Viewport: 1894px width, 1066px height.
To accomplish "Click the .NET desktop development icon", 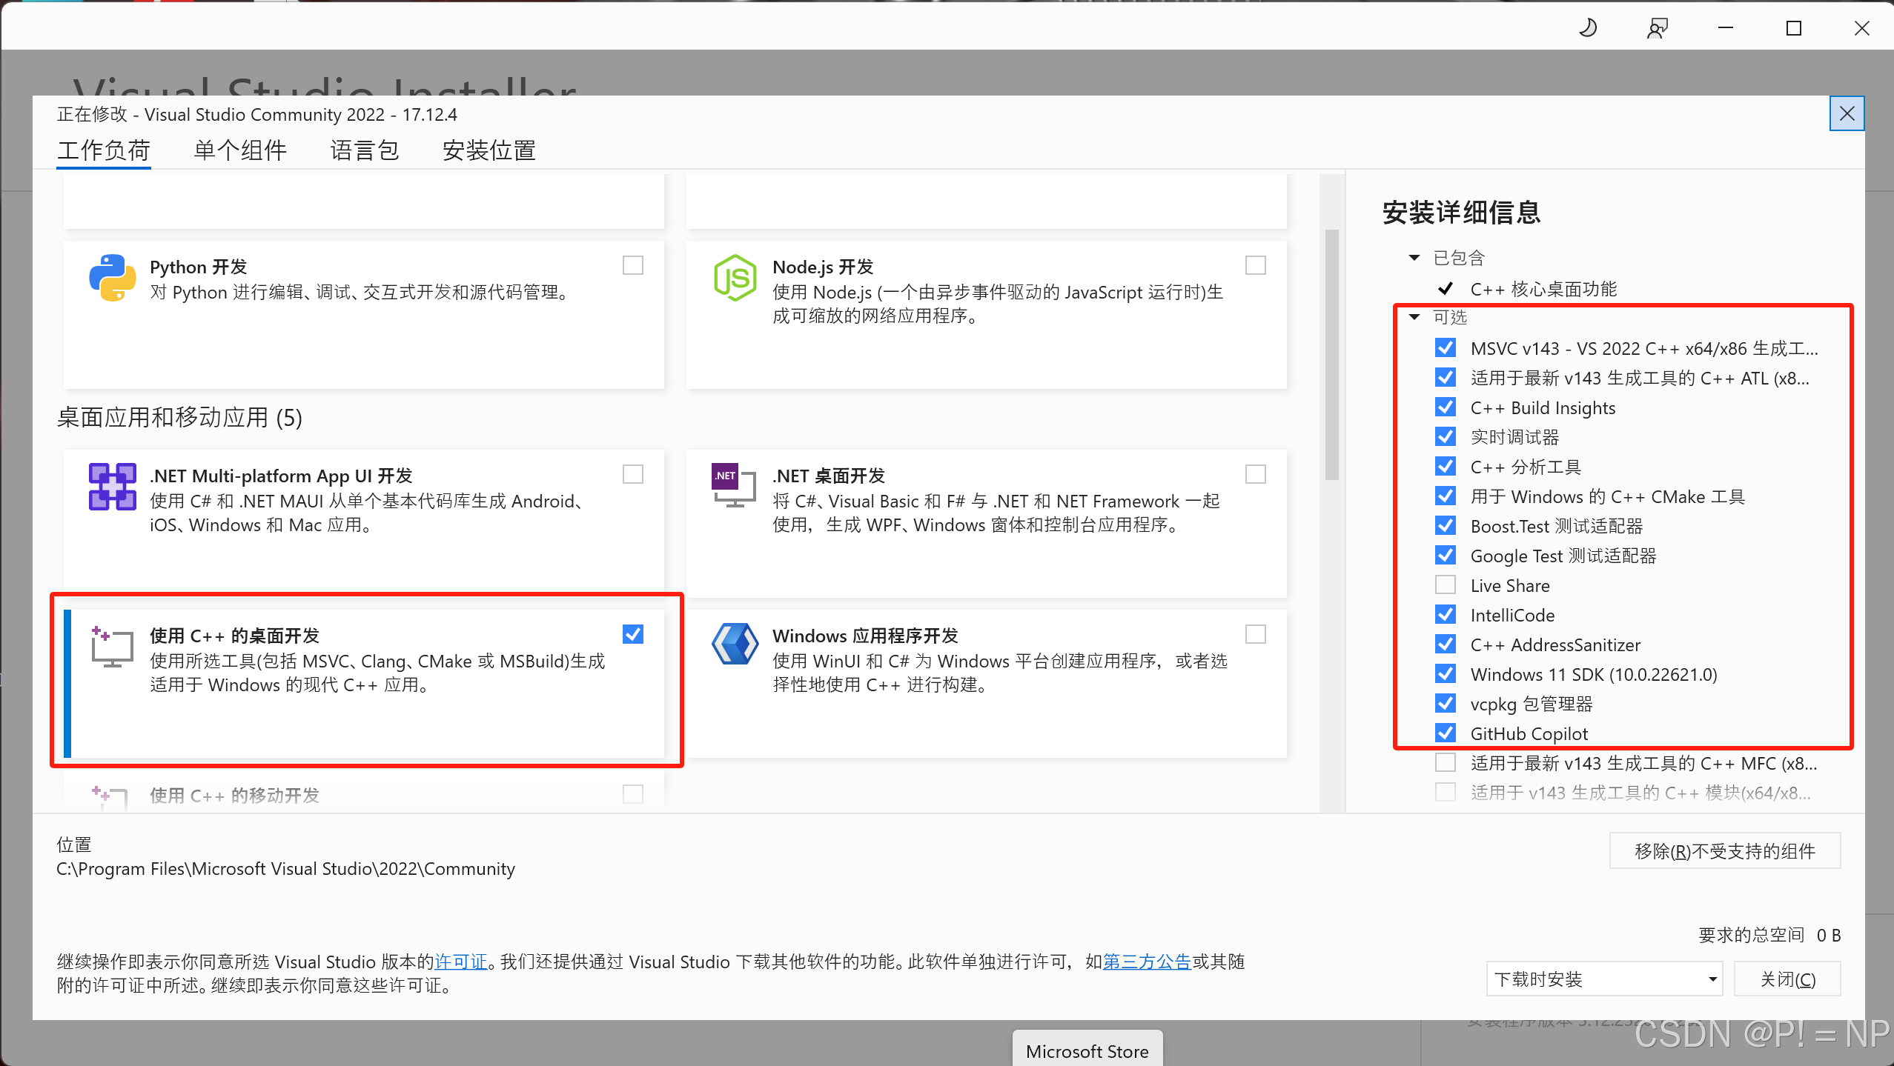I will [733, 486].
